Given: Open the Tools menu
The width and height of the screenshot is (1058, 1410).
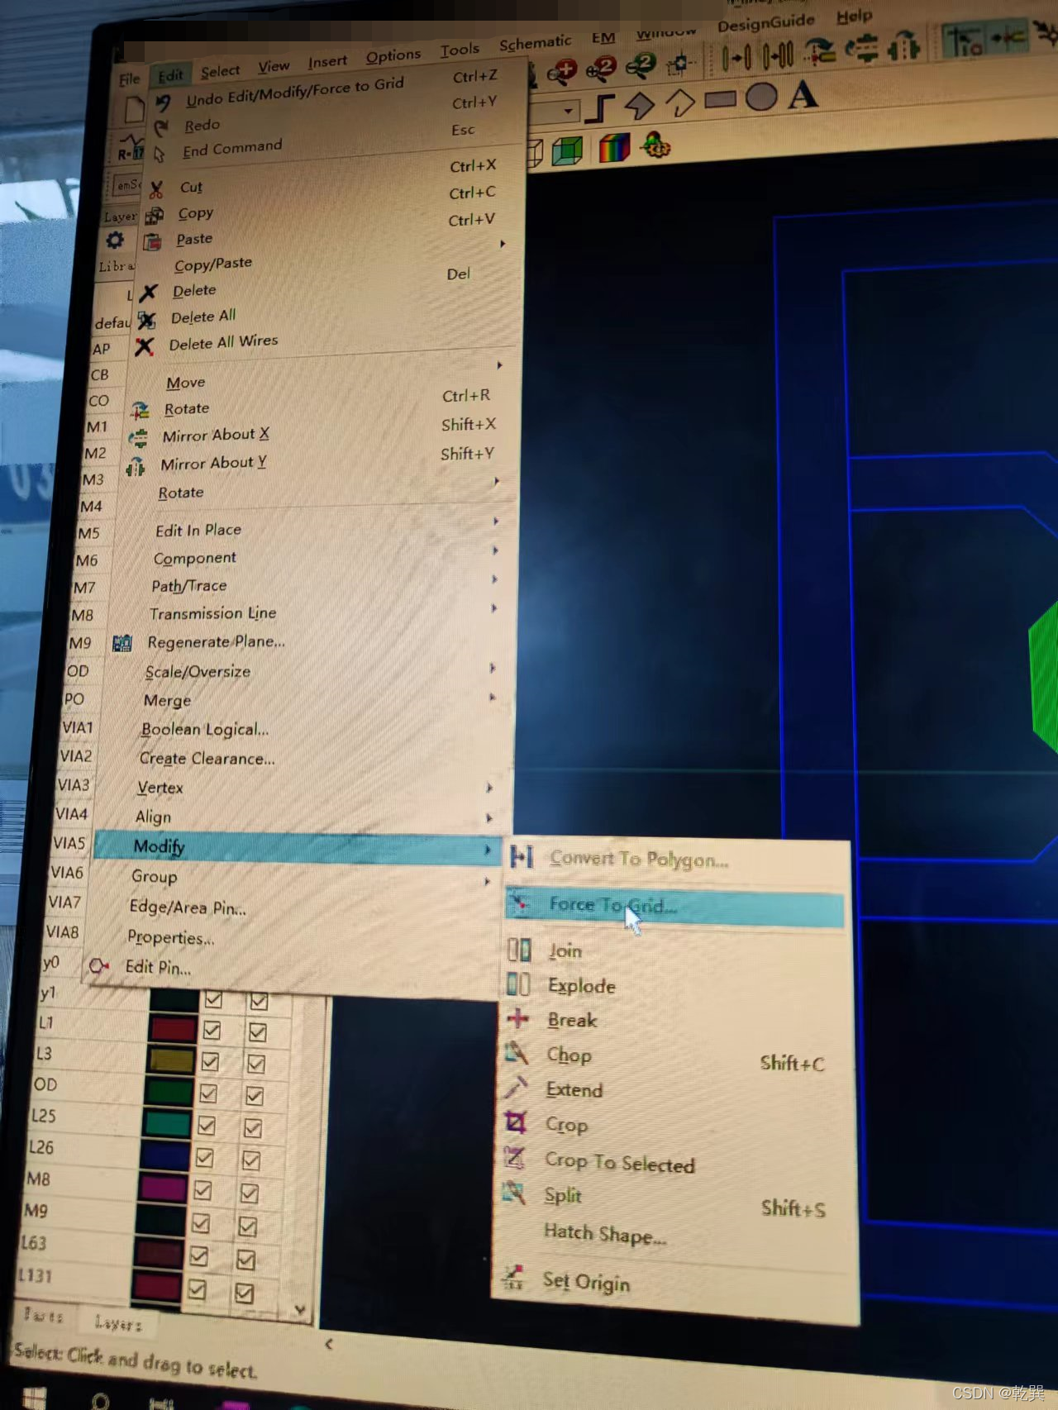Looking at the screenshot, I should point(460,50).
